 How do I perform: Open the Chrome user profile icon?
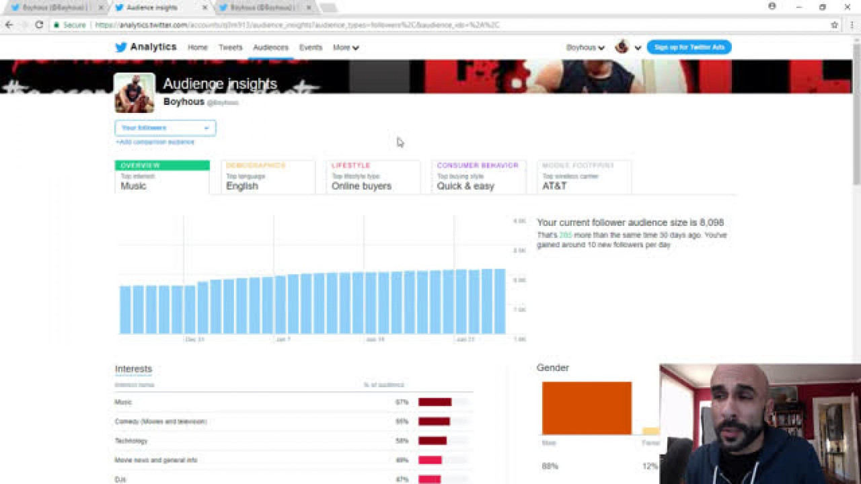coord(772,7)
